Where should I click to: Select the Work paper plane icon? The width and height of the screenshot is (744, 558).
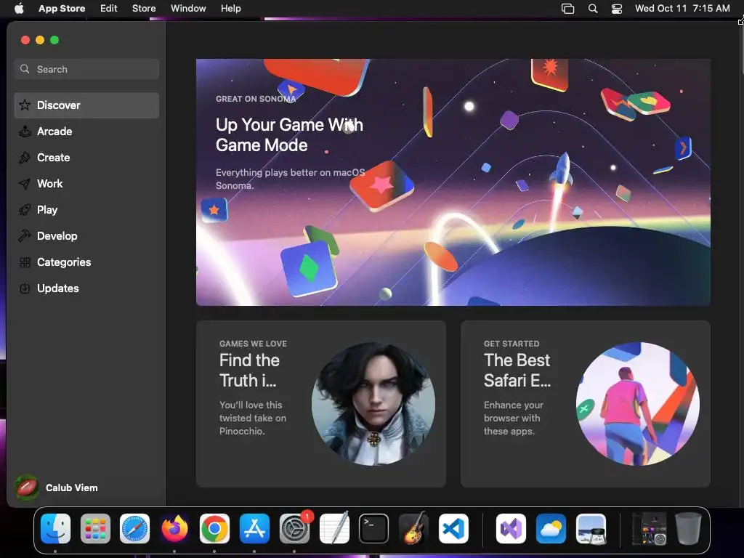(25, 184)
